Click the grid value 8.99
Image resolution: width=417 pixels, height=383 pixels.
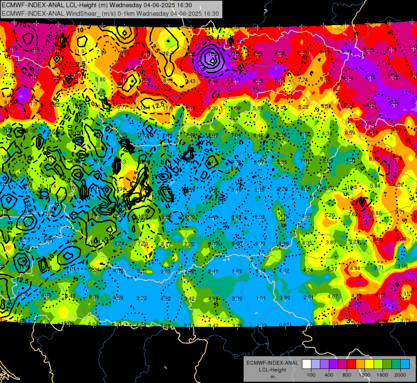coord(374,158)
